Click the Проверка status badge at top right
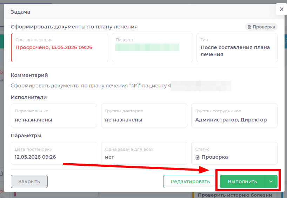This screenshot has width=287, height=198. (261, 27)
